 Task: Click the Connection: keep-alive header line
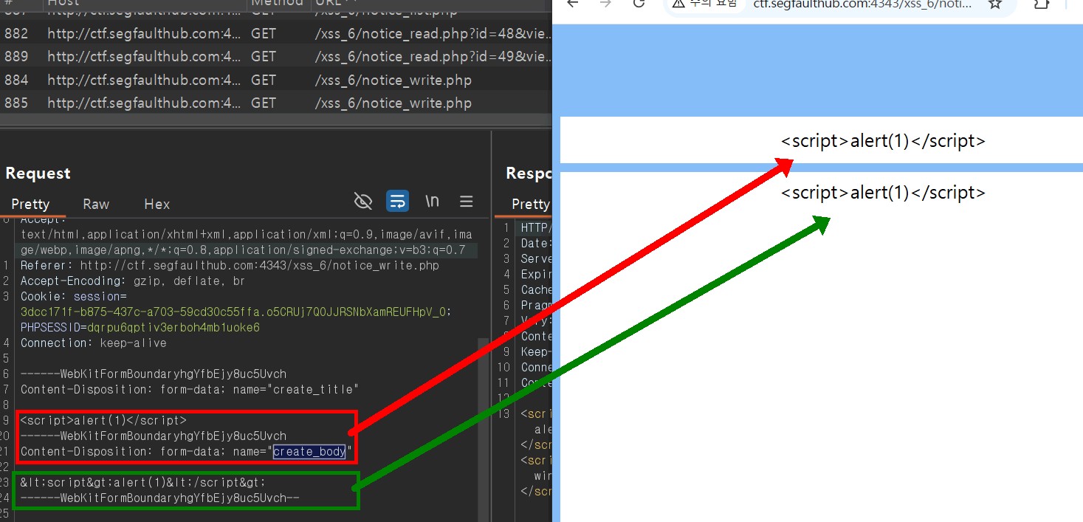(93, 343)
